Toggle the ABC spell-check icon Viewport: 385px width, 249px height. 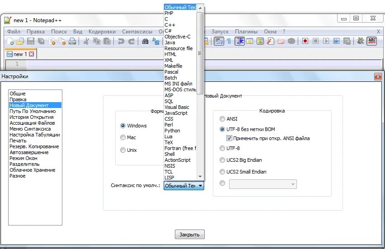click(372, 41)
